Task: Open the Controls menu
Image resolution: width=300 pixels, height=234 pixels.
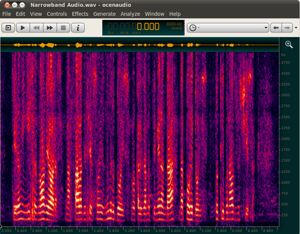Action: tap(57, 14)
